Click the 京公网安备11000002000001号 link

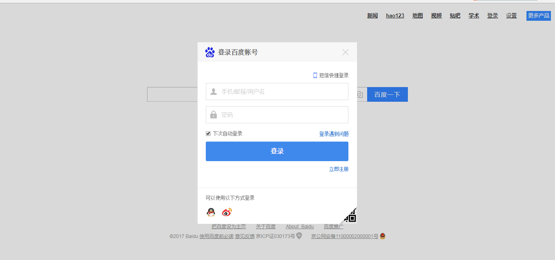pos(345,236)
